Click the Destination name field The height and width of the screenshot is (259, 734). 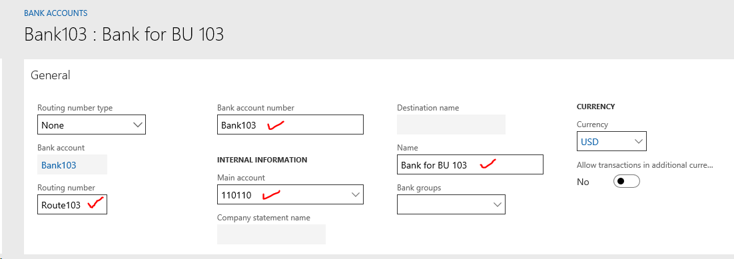pyautogui.click(x=452, y=125)
